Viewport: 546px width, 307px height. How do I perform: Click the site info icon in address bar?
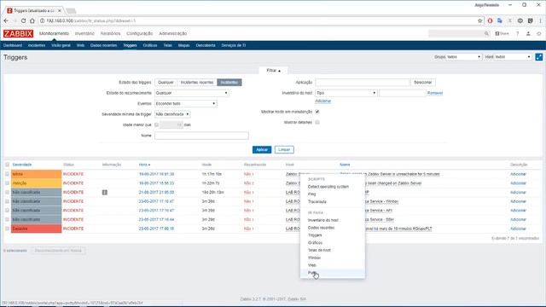click(42, 20)
